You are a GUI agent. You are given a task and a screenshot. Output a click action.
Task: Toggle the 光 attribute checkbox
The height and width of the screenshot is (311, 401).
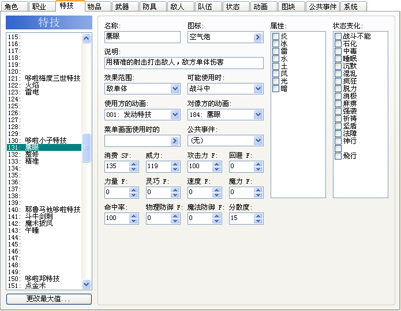click(x=275, y=81)
